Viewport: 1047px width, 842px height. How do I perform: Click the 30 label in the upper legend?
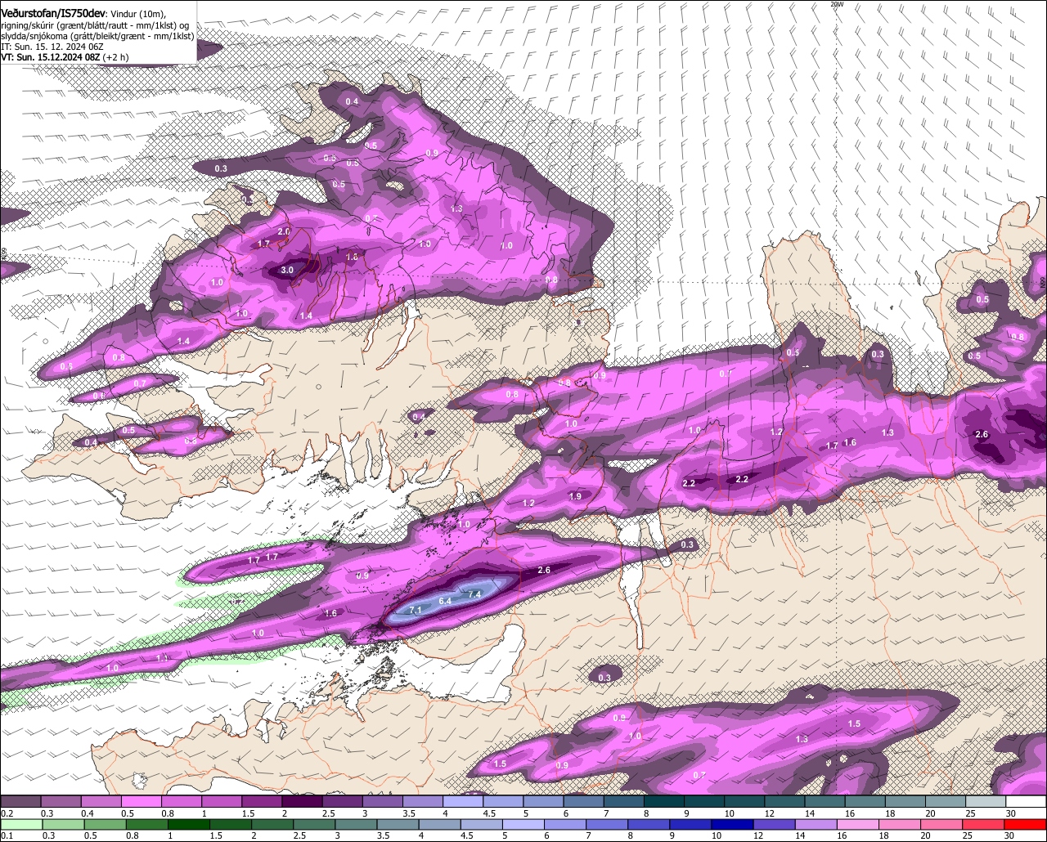(1010, 814)
